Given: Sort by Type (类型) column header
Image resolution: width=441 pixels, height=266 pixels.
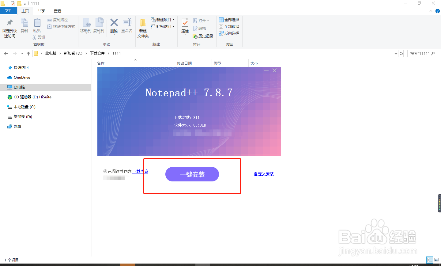Looking at the screenshot, I should [217, 63].
